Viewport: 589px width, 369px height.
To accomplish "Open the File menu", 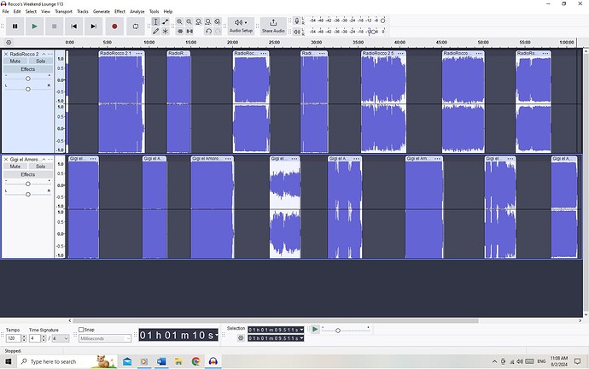I will click(x=6, y=12).
